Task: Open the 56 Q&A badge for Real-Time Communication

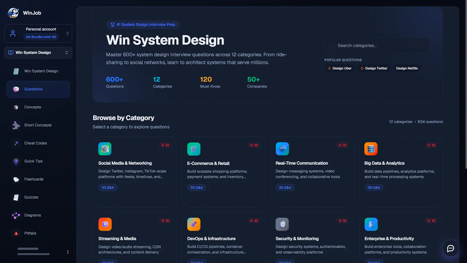Action: pos(285,188)
